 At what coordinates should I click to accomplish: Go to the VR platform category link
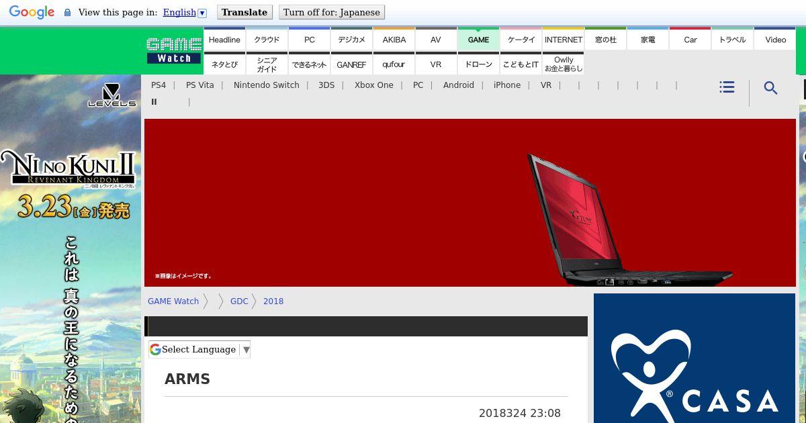pos(546,85)
